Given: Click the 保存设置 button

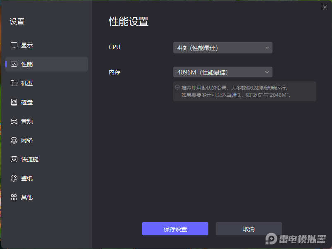Looking at the screenshot, I should coord(175,229).
